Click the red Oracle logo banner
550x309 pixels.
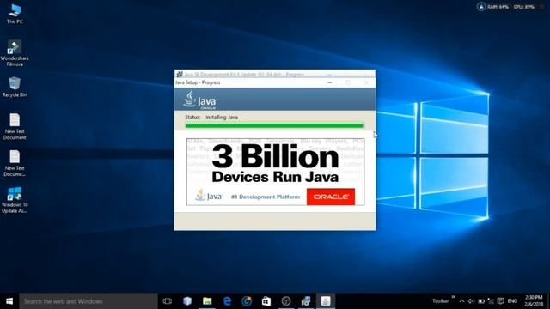[x=331, y=197]
